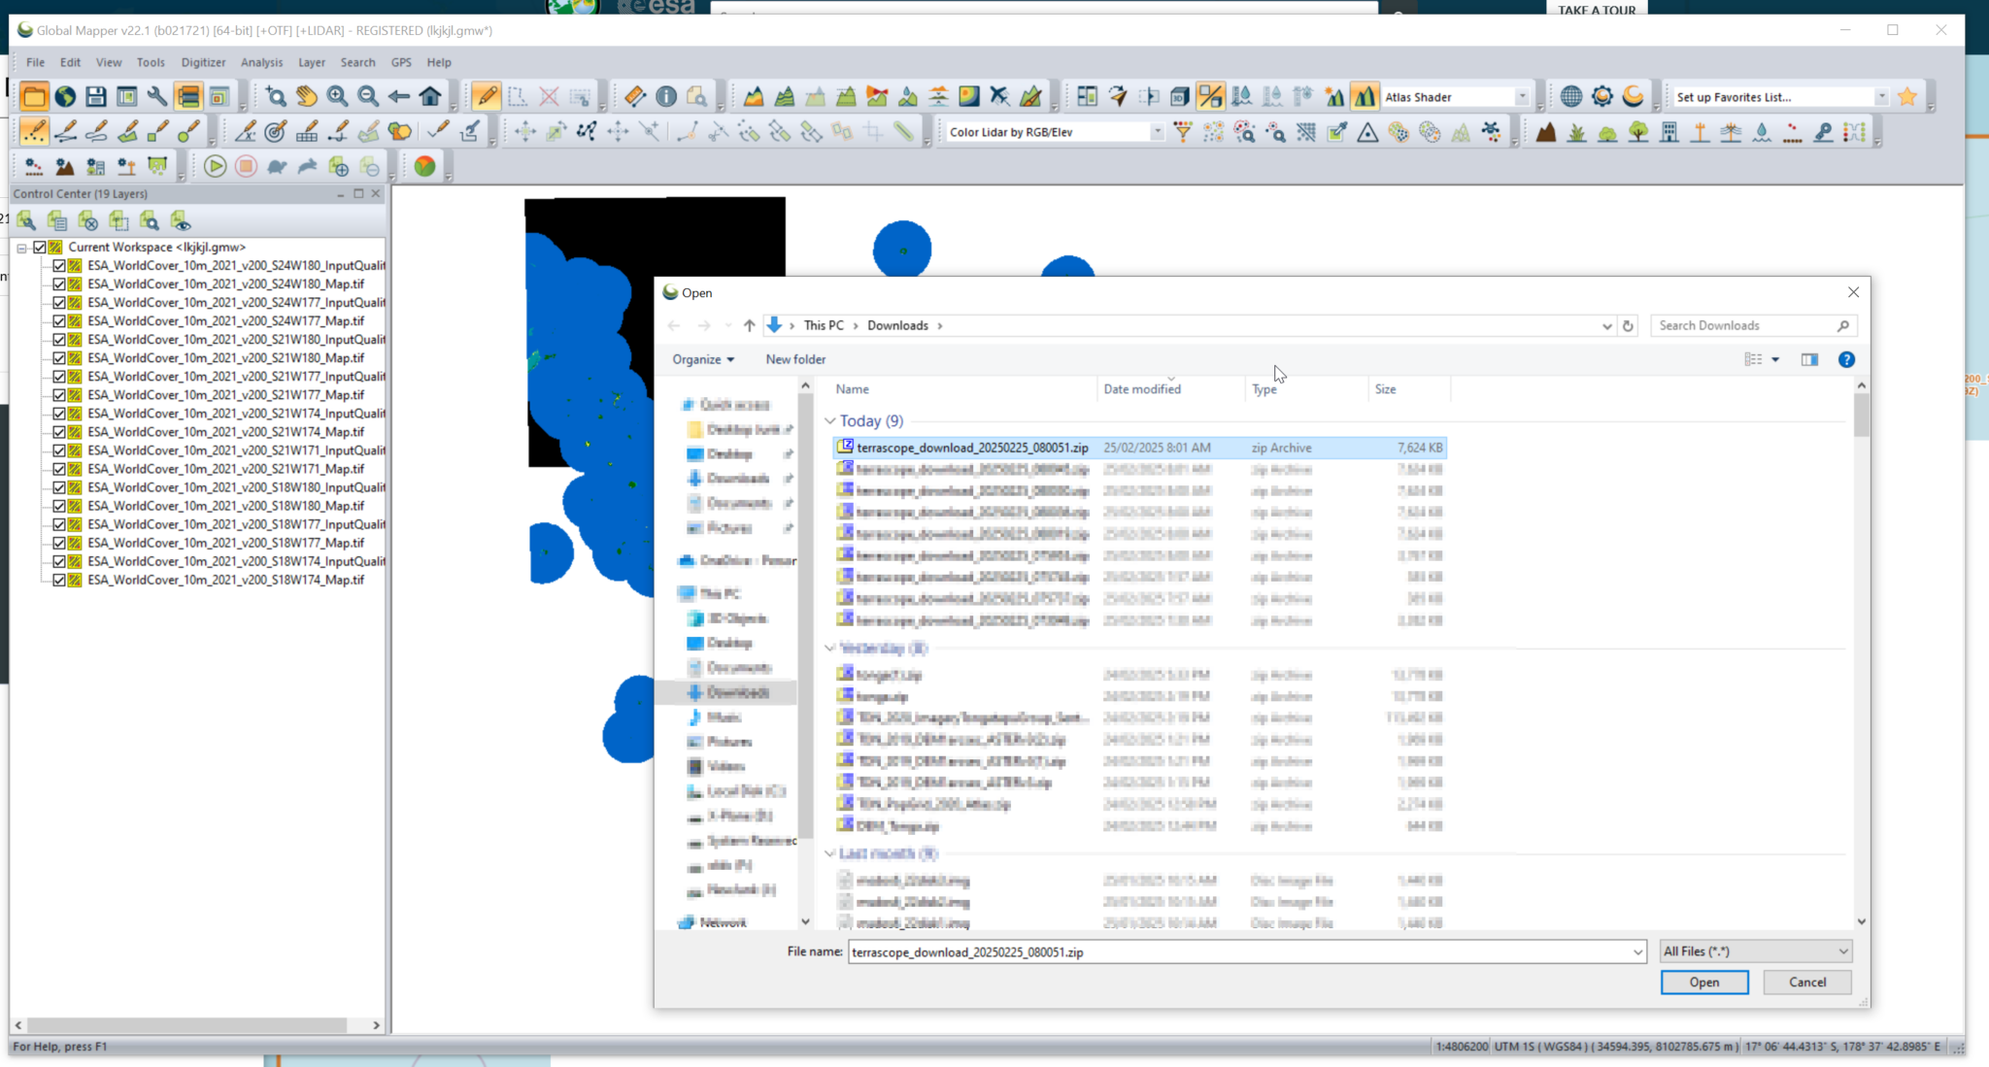
Task: Select the Full View home icon
Action: 428,95
